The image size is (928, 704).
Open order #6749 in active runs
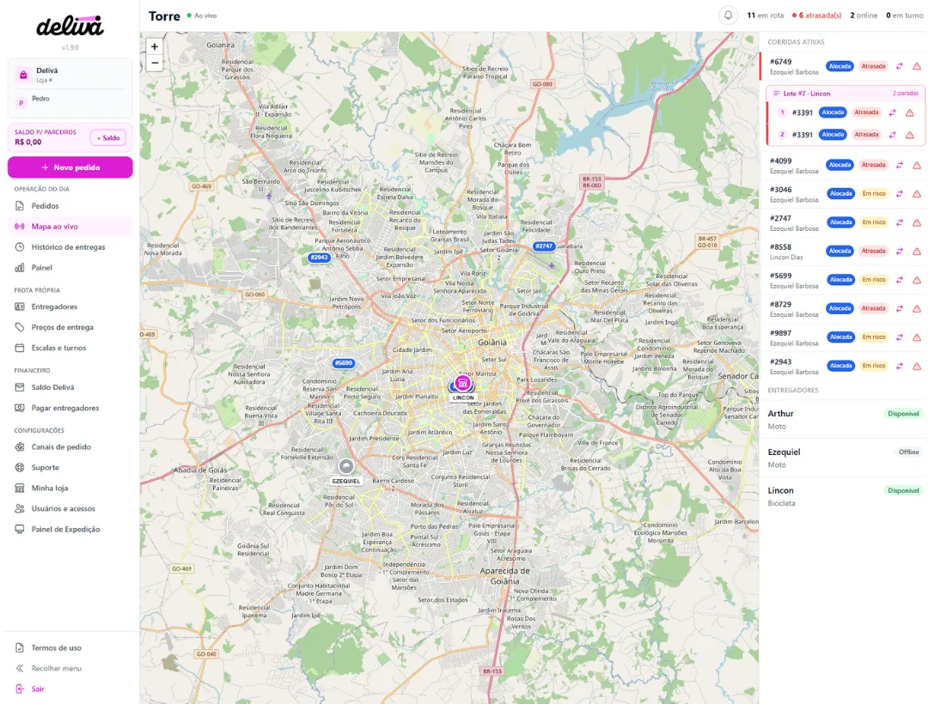[x=844, y=66]
